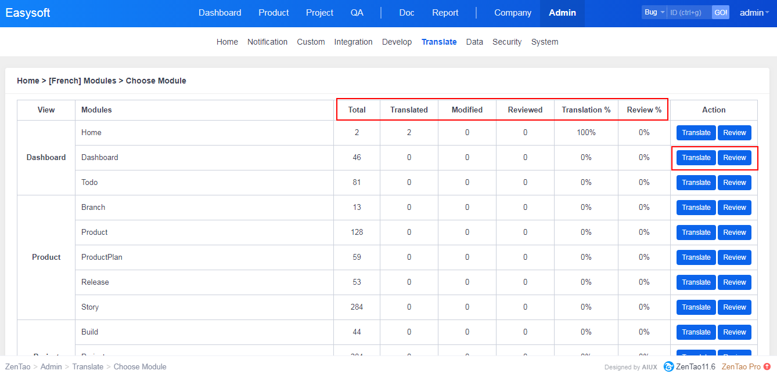The height and width of the screenshot is (374, 777).
Task: Select the Data tab
Action: coord(474,42)
